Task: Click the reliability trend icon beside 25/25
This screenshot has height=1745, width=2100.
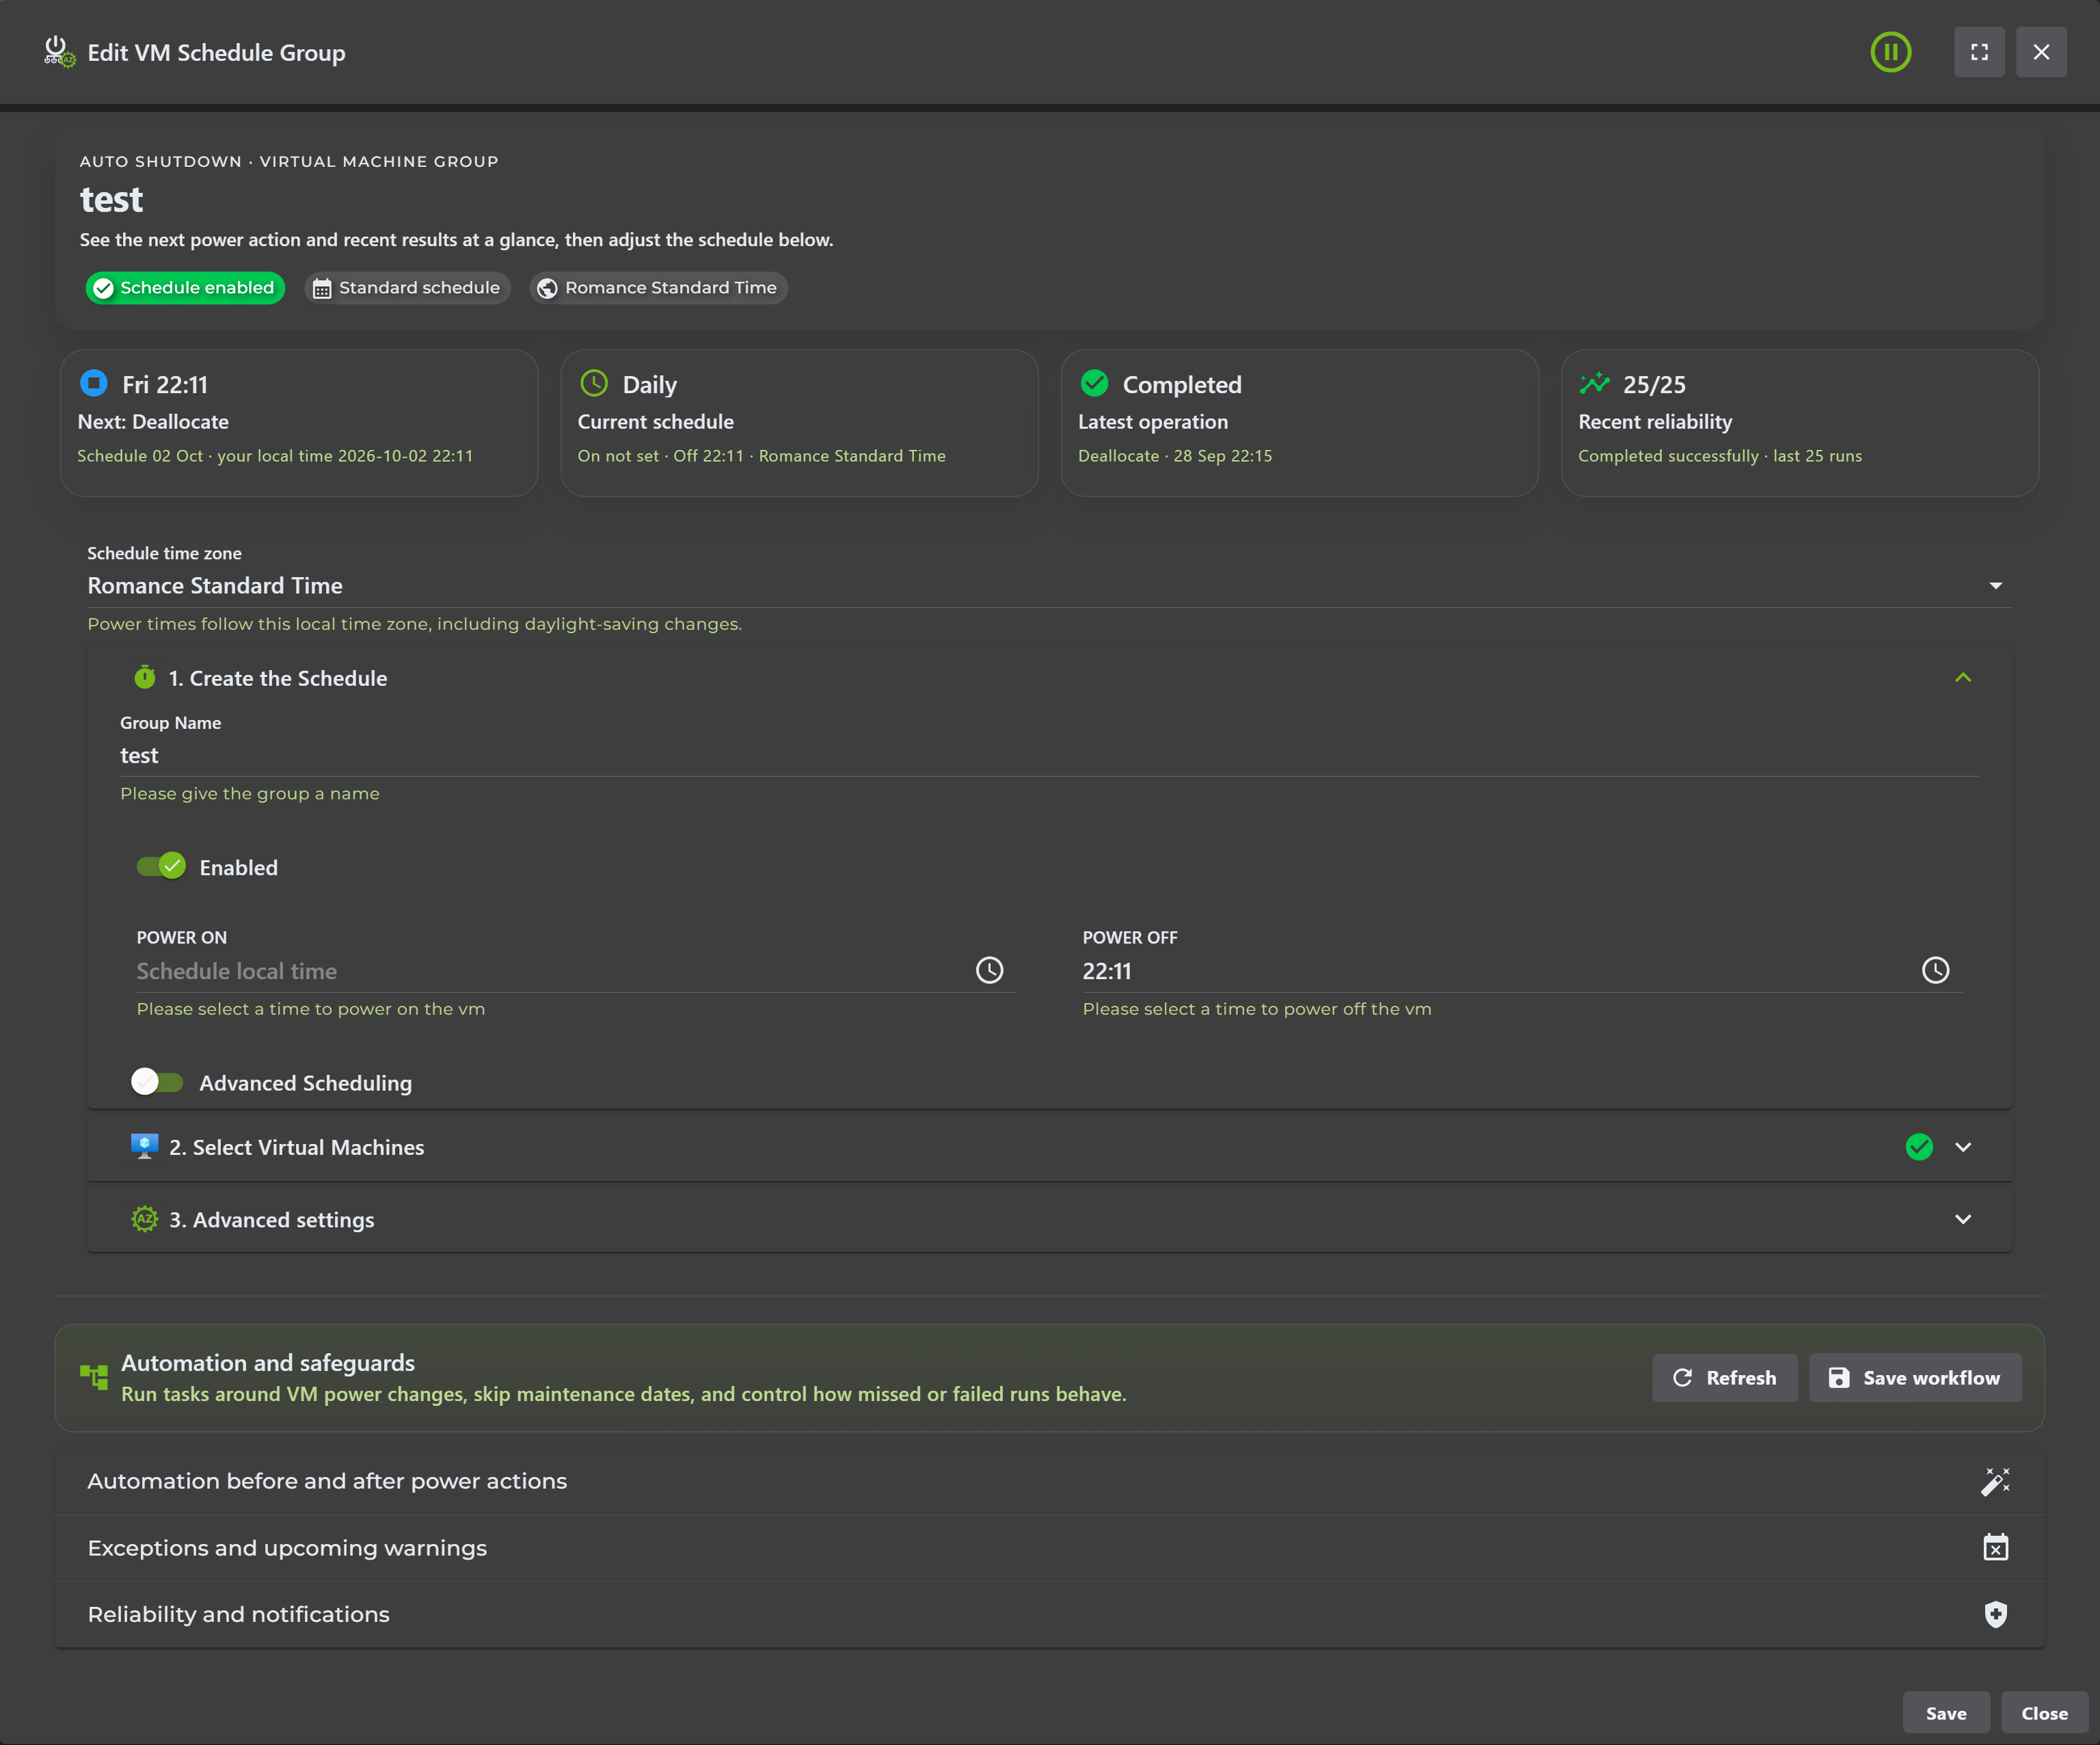Action: click(x=1594, y=383)
